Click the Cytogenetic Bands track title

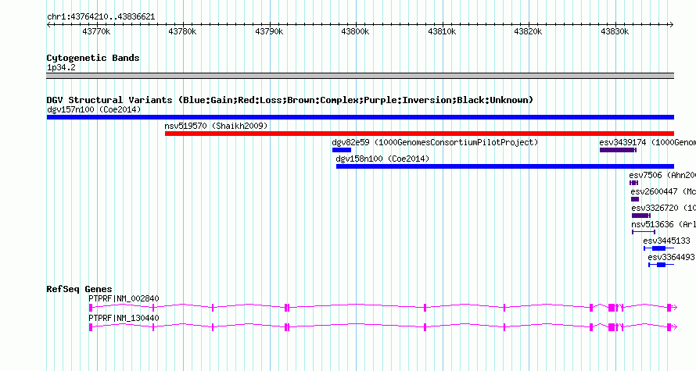93,58
